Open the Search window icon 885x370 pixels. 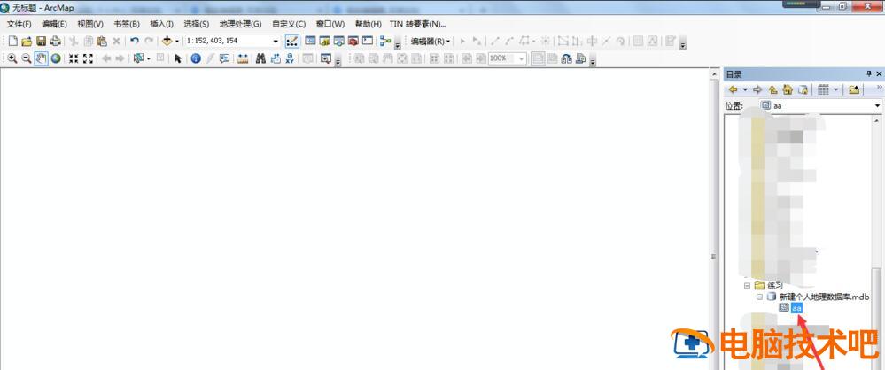click(338, 42)
